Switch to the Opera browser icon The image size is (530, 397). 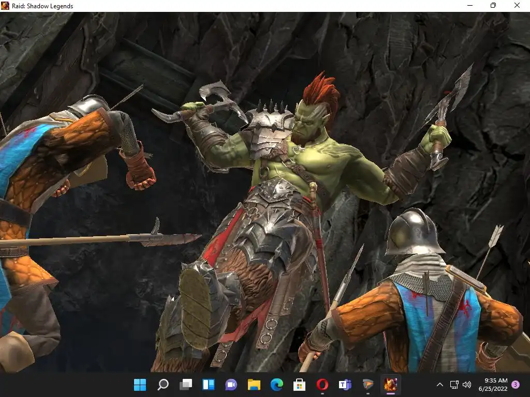[322, 385]
